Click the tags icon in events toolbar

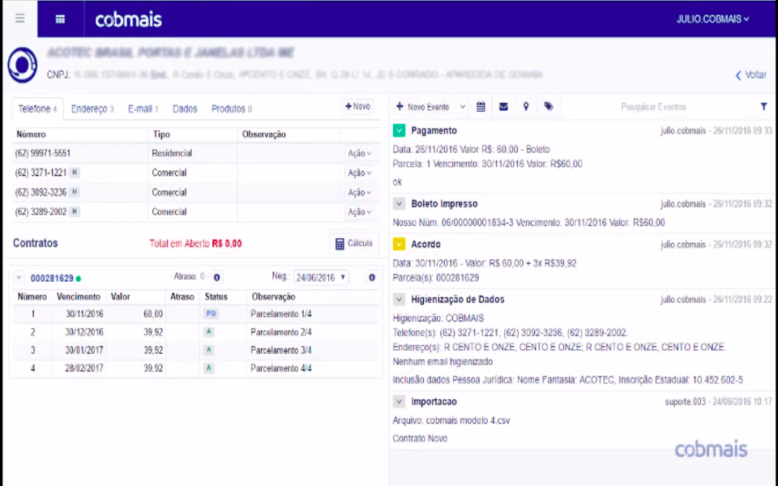(549, 107)
